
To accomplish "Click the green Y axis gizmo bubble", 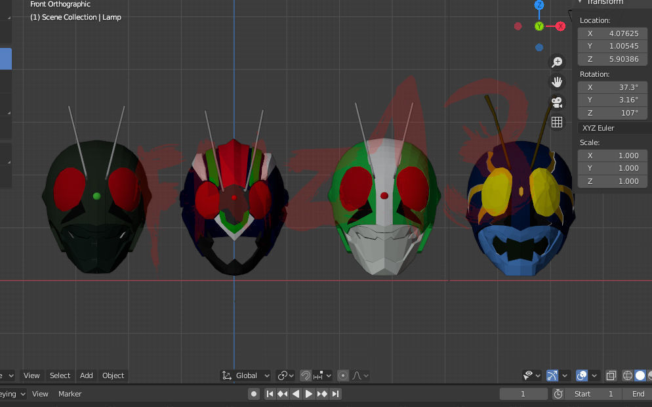I will 539,26.
